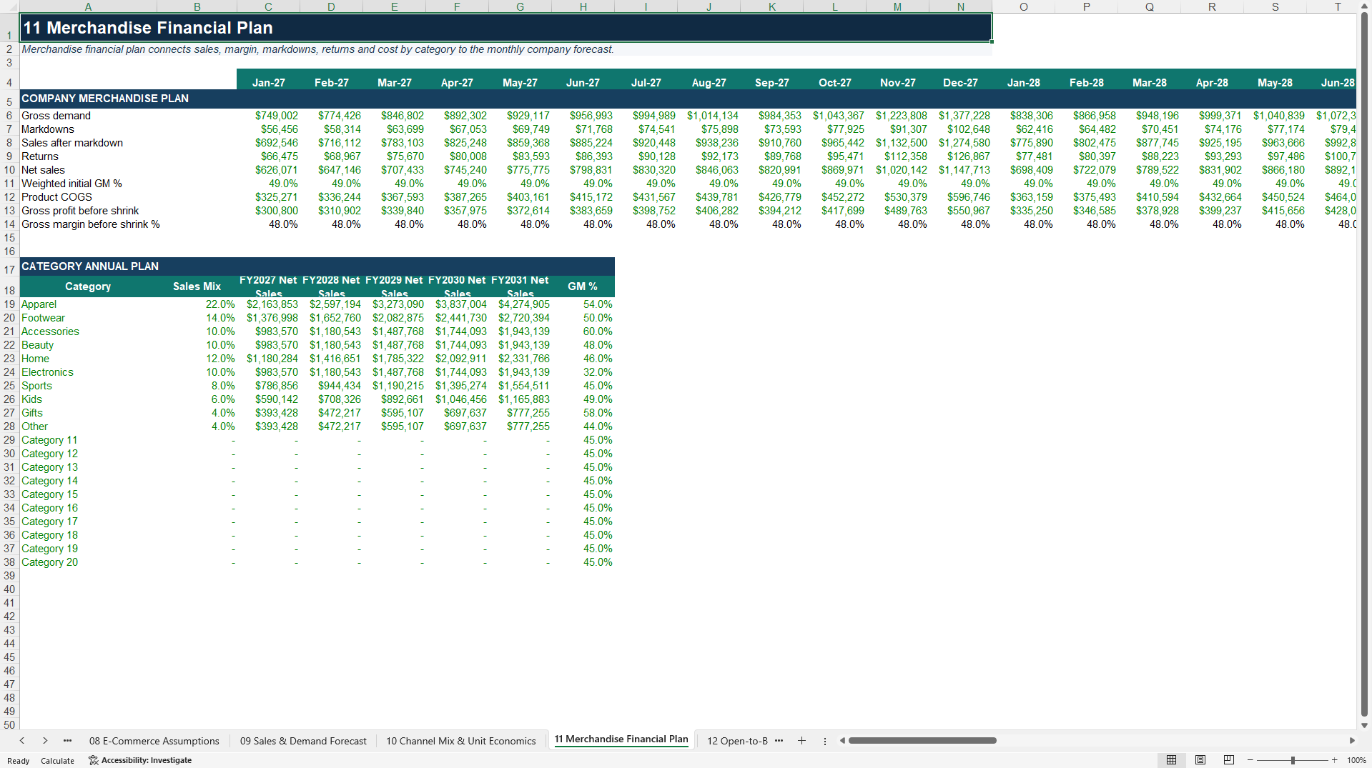Select column H header
Viewport: 1372px width, 768px height.
pyautogui.click(x=583, y=6)
